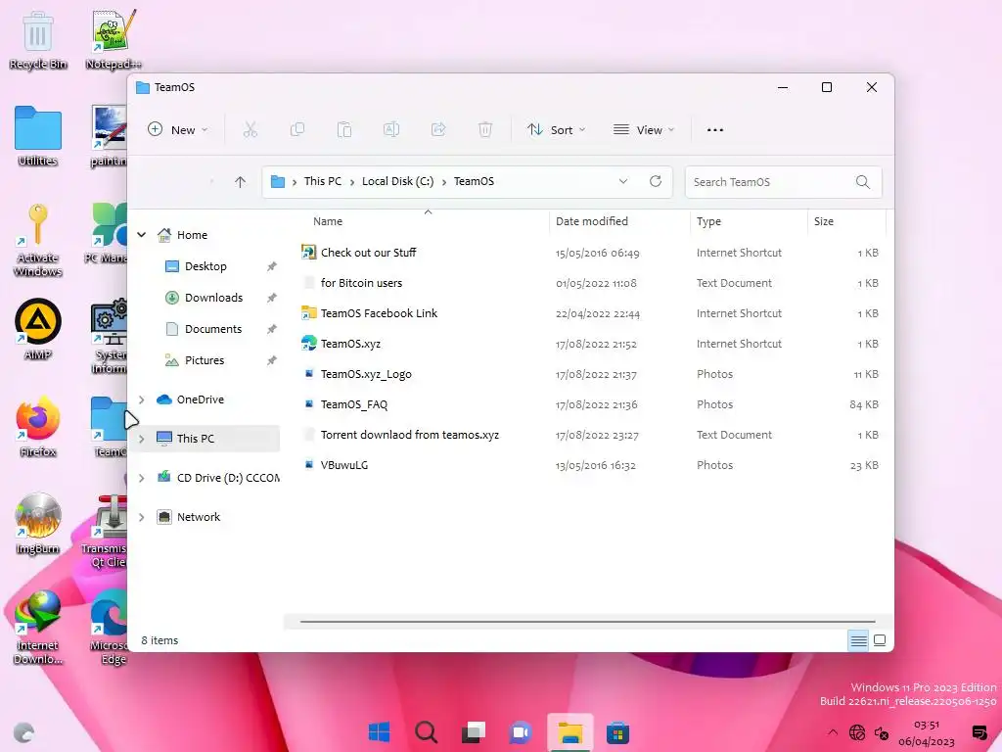
Task: Open the Sort dropdown menu
Action: pyautogui.click(x=556, y=130)
